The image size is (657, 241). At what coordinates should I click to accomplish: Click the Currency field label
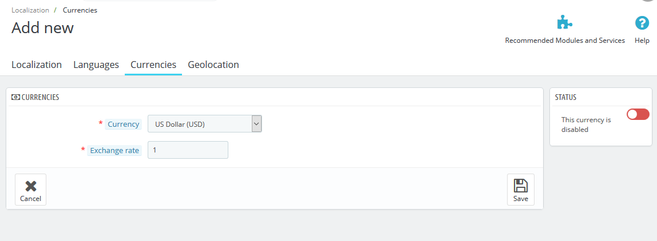click(x=124, y=124)
